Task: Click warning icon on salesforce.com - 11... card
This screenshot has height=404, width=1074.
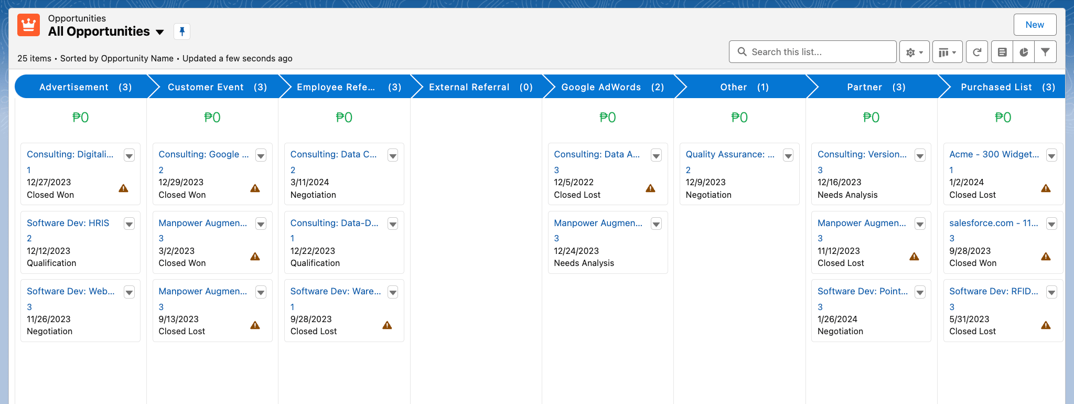Action: coord(1046,256)
